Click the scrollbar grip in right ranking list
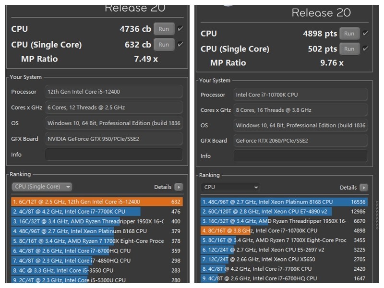The width and height of the screenshot is (384, 288). click(x=377, y=215)
